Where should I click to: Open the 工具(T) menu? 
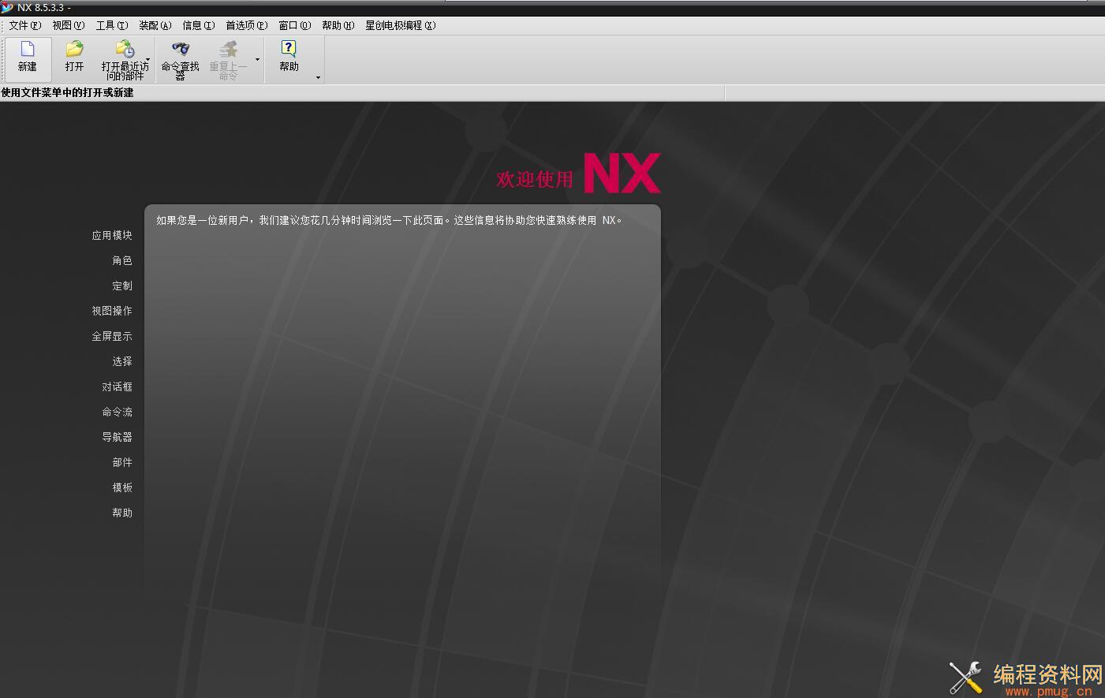(112, 25)
